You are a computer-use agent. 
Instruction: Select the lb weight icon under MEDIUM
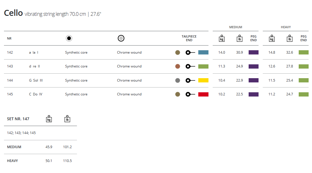[239, 38]
